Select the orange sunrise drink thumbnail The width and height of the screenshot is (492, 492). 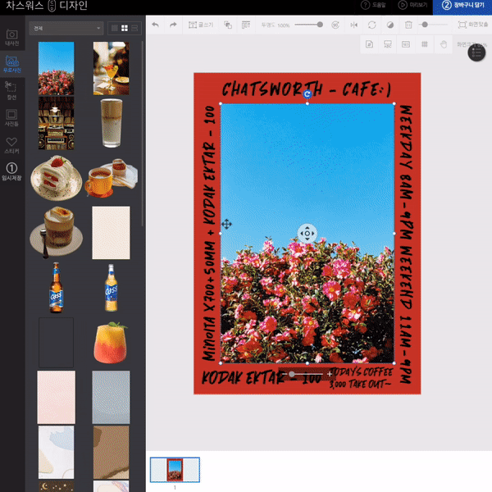click(x=111, y=342)
